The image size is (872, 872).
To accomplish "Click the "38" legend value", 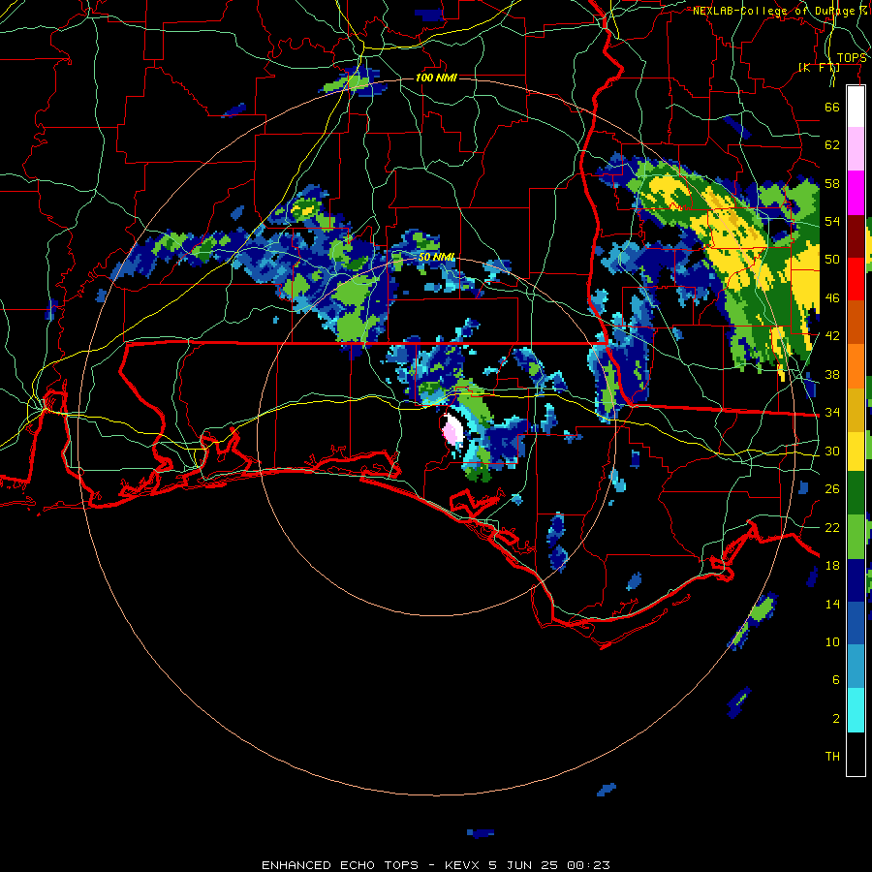I will point(832,374).
